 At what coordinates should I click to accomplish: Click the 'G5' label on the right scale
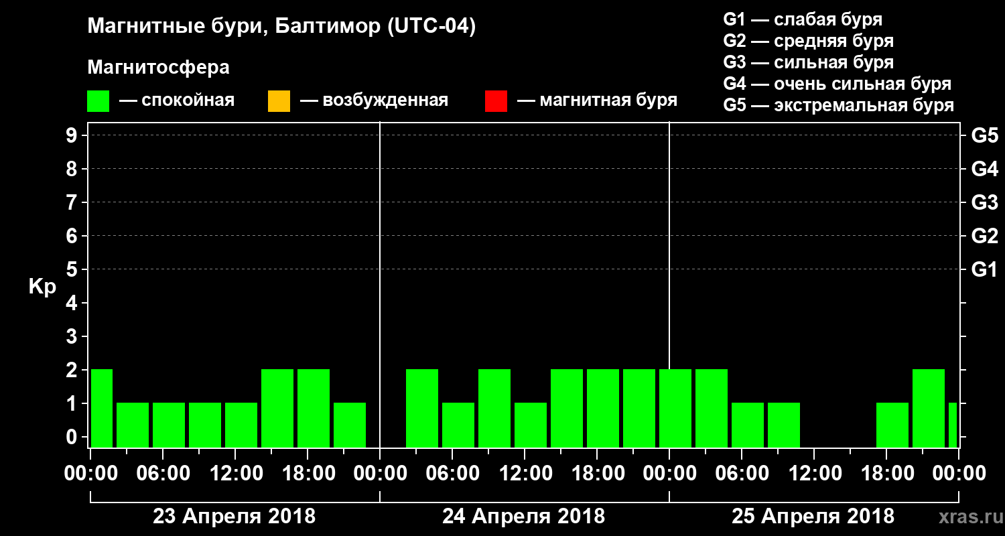click(x=985, y=136)
